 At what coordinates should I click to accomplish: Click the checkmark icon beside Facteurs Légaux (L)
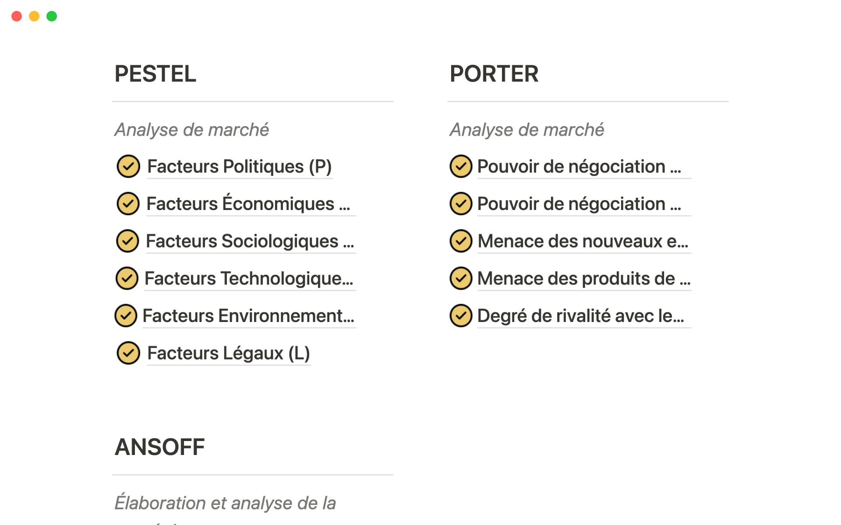coord(128,353)
